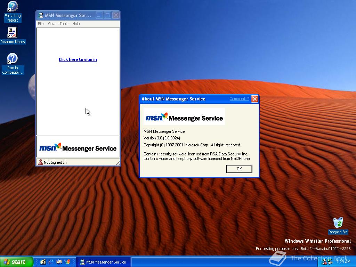Click the MSN Messenger tray icon
The height and width of the screenshot is (267, 356).
tap(324, 262)
